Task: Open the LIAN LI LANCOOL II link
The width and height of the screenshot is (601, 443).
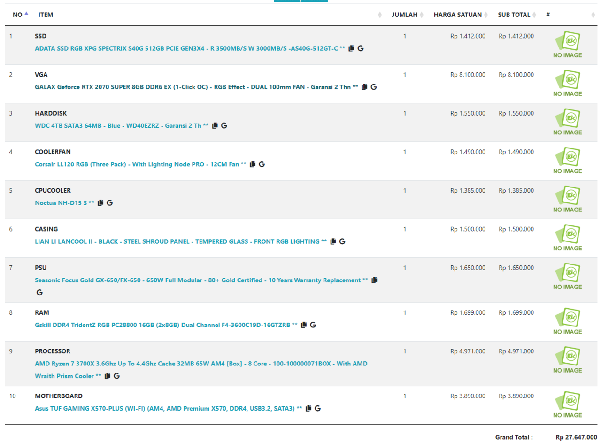Action: [x=181, y=241]
